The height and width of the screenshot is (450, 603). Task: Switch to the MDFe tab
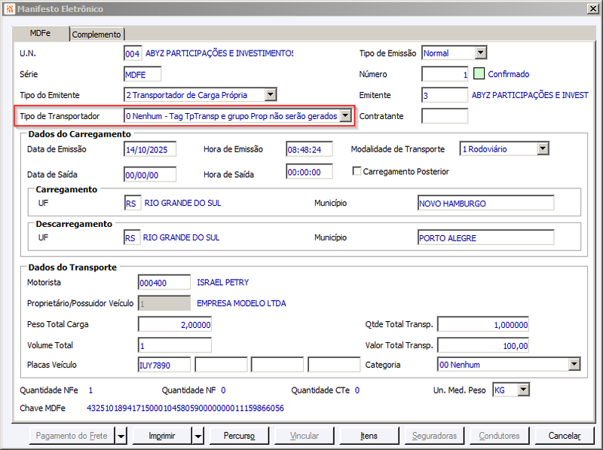click(x=41, y=33)
